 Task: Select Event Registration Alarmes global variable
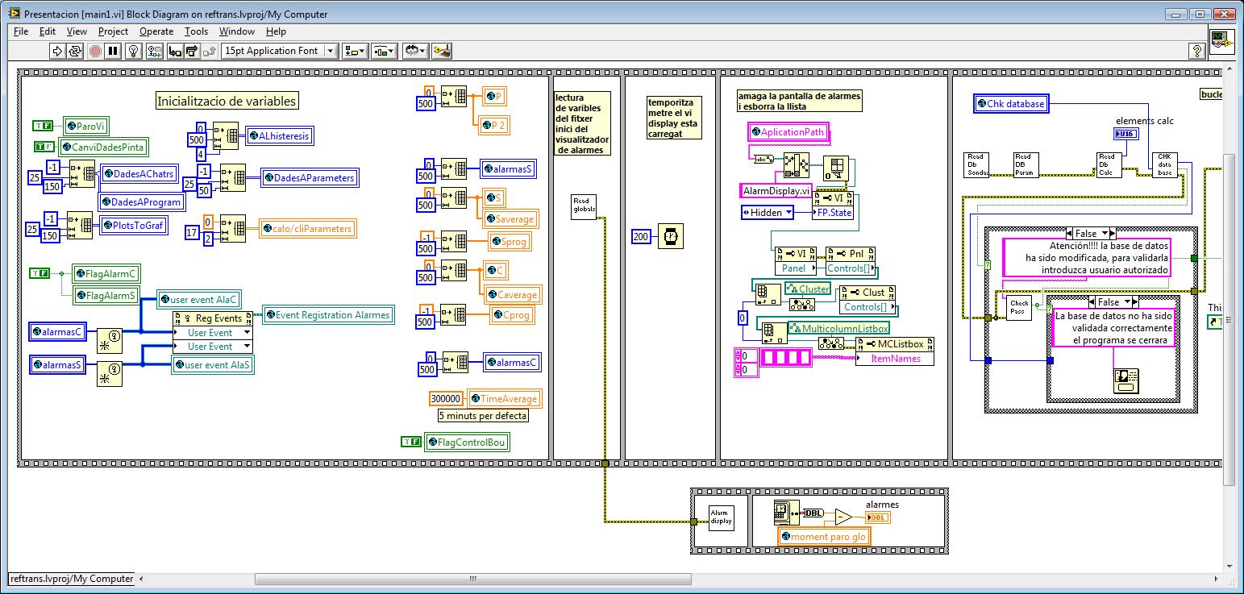[x=327, y=315]
